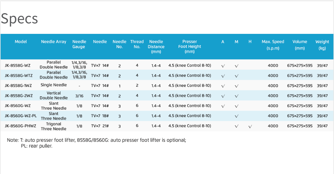Click the Needle Gauge column header
This screenshot has height=174, width=334.
(79, 44)
